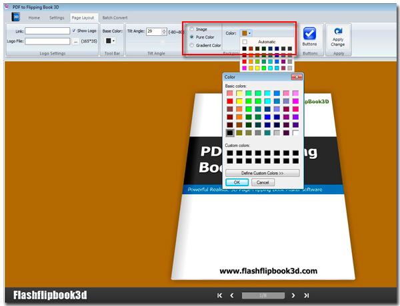400x306 pixels.
Task: Click the flipbook cover page preview
Action: click(263, 186)
